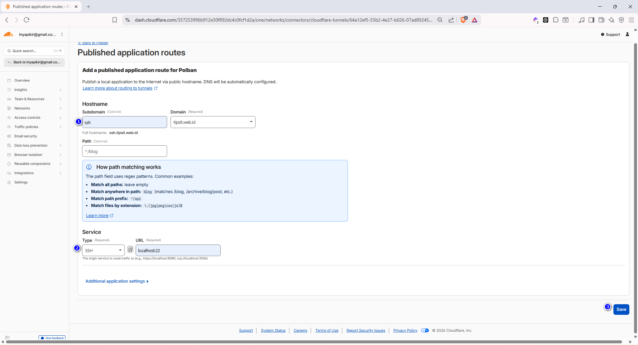Open Data loss prevention in the sidebar
The height and width of the screenshot is (345, 638).
point(31,146)
